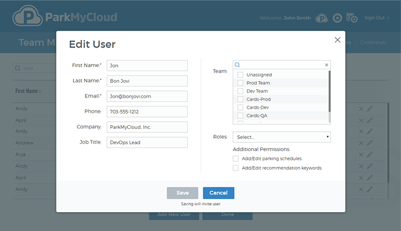This screenshot has width=401, height=231.
Task: Click the Sign Out link
Action: coord(376,18)
